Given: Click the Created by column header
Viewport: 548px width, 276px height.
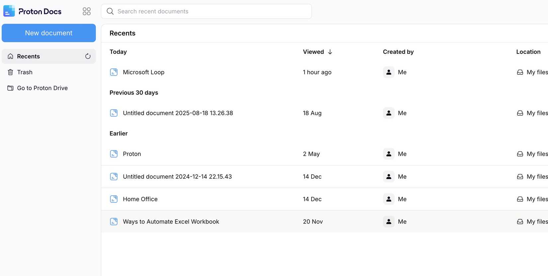Looking at the screenshot, I should tap(398, 52).
